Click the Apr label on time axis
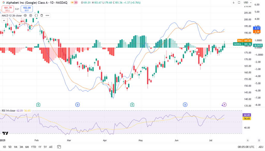 coord(105,140)
